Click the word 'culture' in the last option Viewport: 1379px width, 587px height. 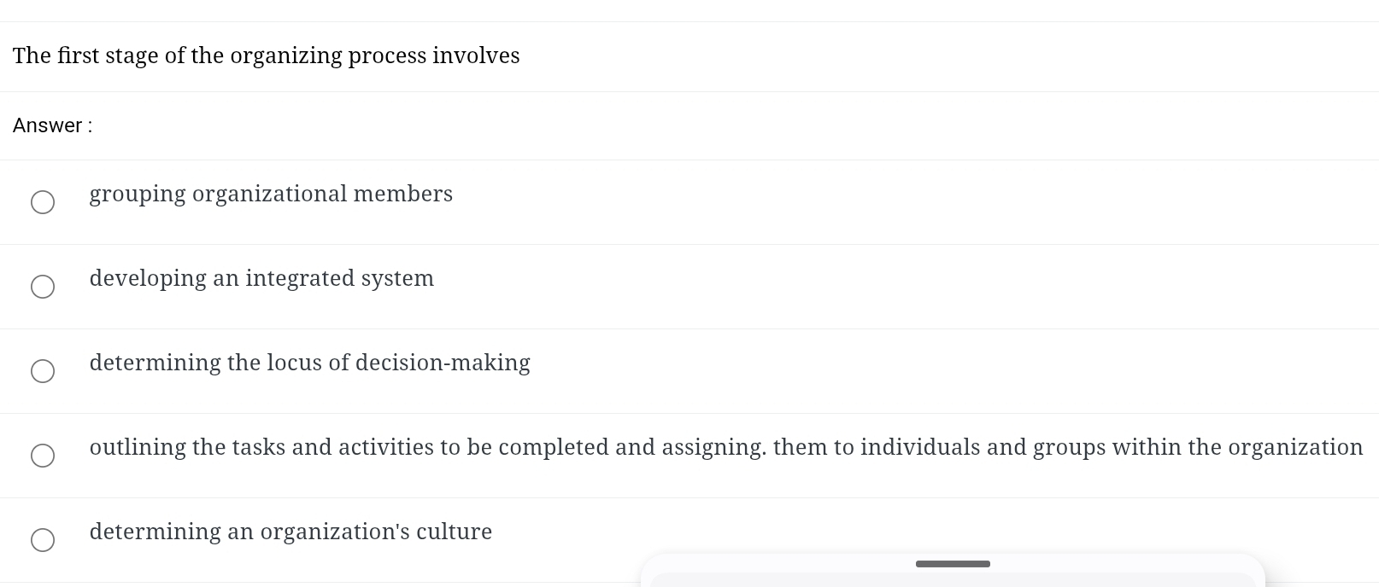tap(454, 532)
